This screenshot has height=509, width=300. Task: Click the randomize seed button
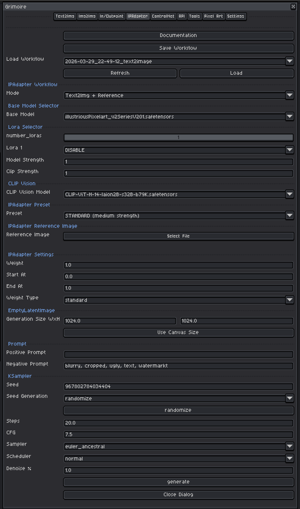(x=178, y=410)
